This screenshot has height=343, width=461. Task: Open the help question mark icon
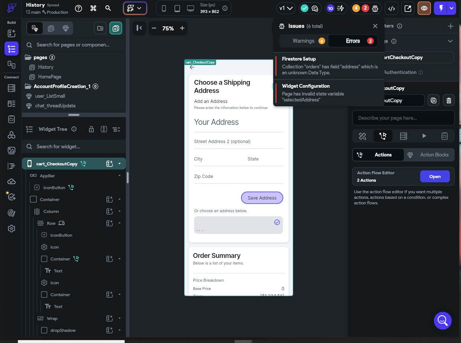(78, 9)
